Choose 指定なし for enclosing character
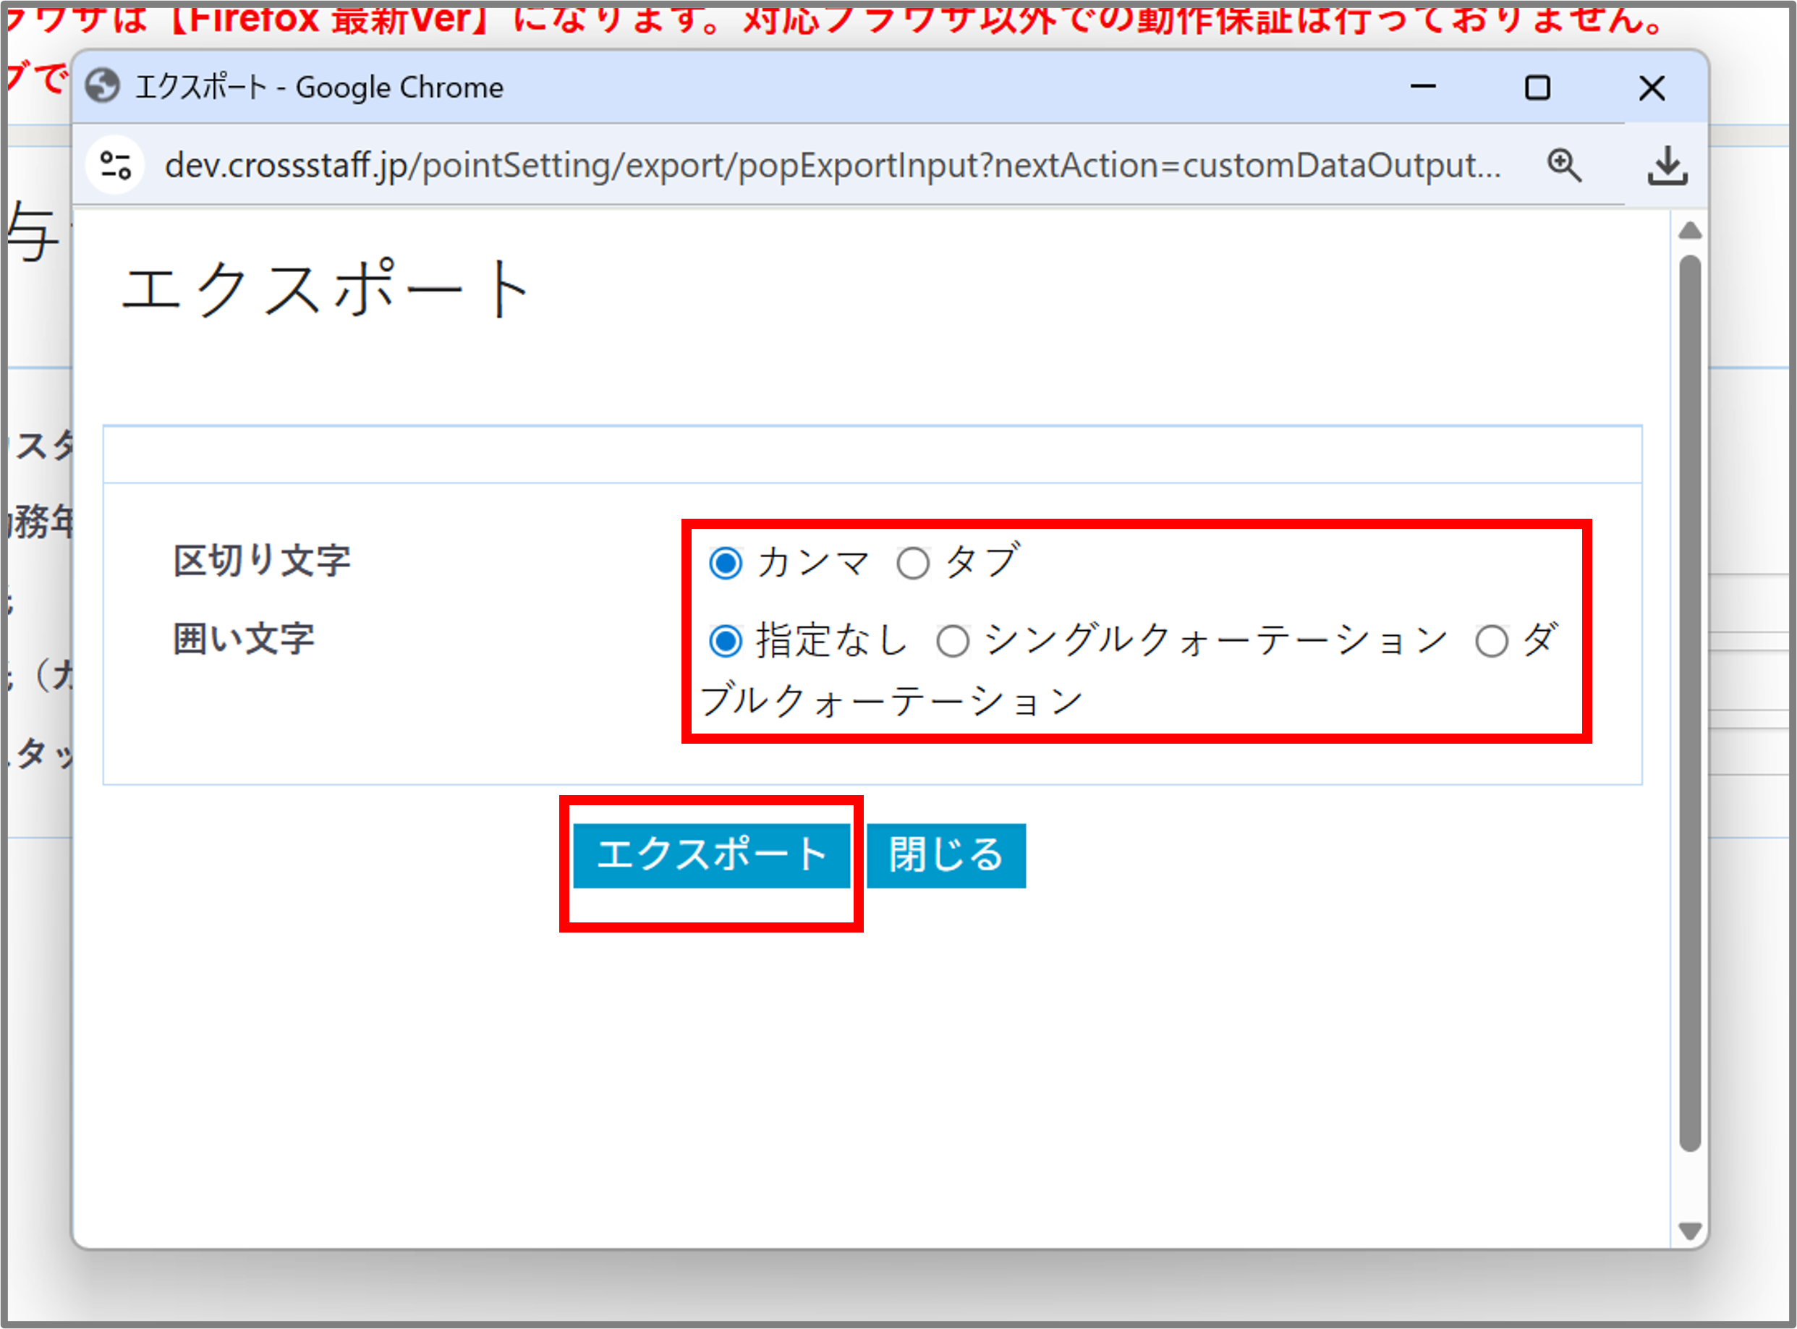This screenshot has height=1329, width=1797. [x=726, y=641]
